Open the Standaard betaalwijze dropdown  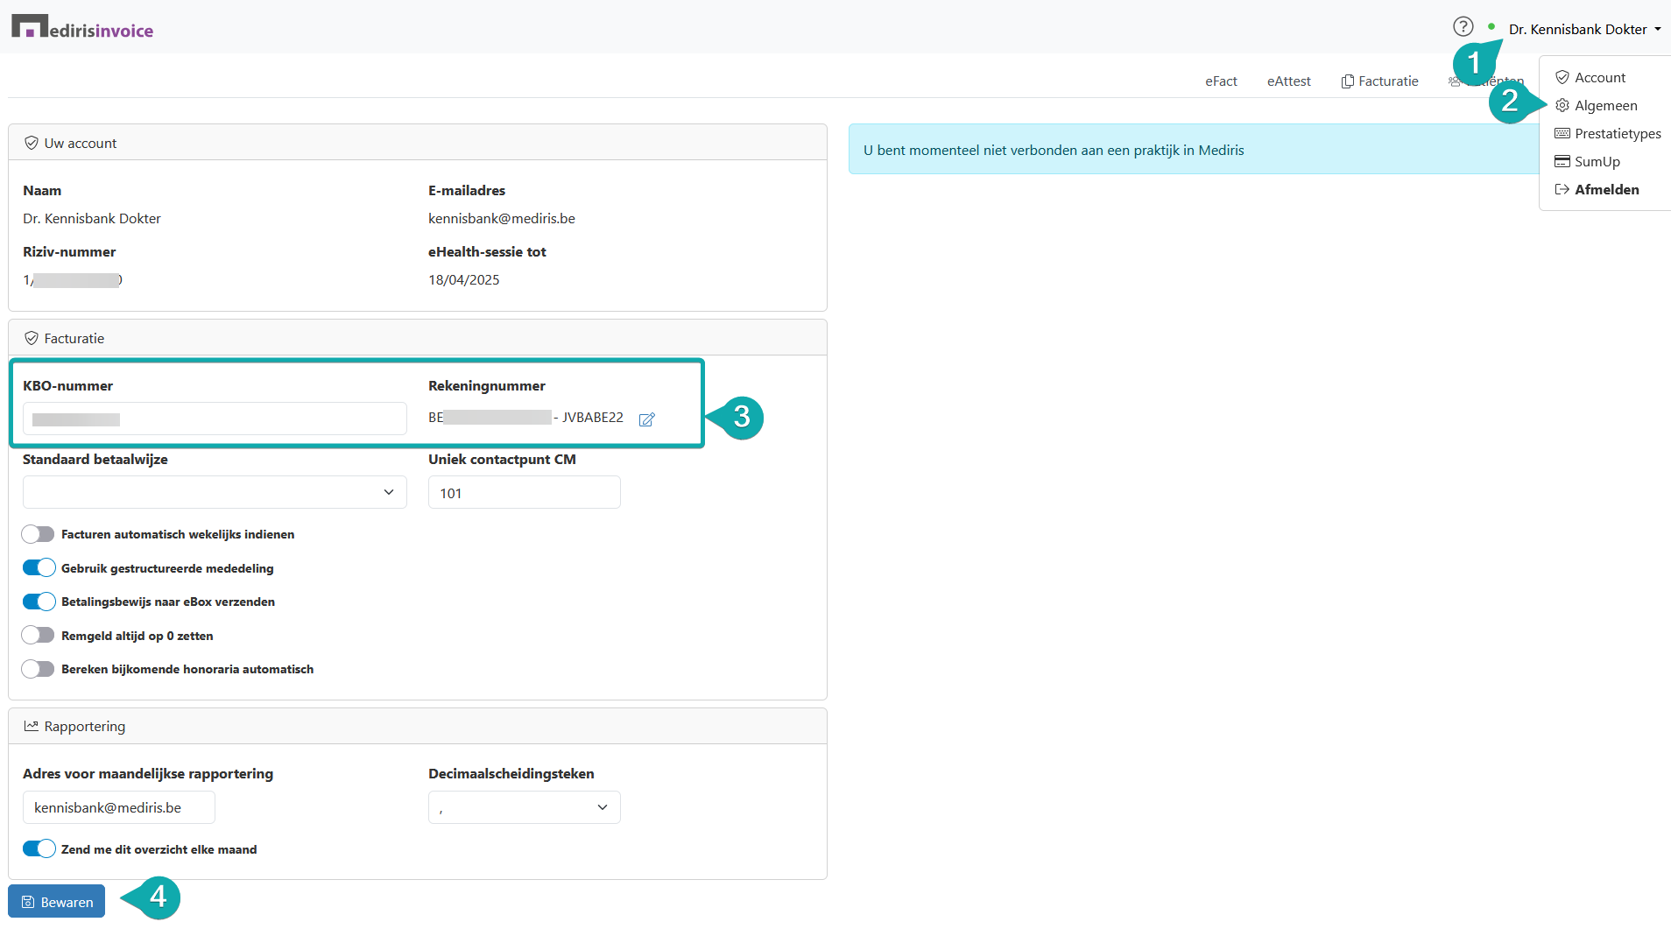pos(215,492)
